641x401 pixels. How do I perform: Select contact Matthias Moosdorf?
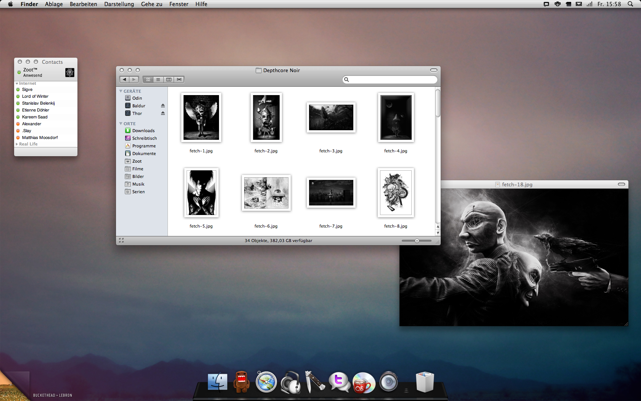40,137
